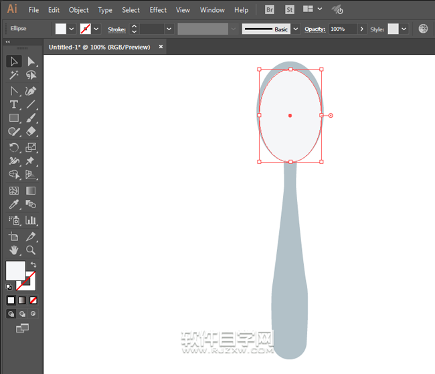This screenshot has height=374, width=435.
Task: Select the Zoom magnifier tool
Action: [31, 250]
